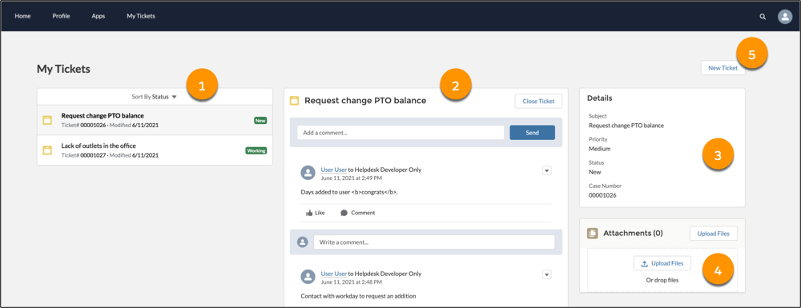The height and width of the screenshot is (308, 801).
Task: Open actions menu for the 2:49 PM post
Action: click(546, 170)
